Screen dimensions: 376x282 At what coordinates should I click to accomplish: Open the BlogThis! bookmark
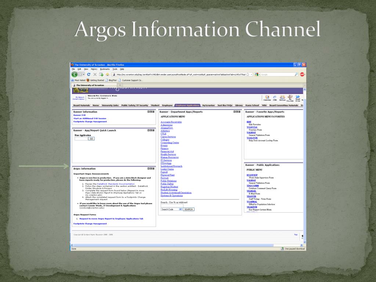point(111,80)
